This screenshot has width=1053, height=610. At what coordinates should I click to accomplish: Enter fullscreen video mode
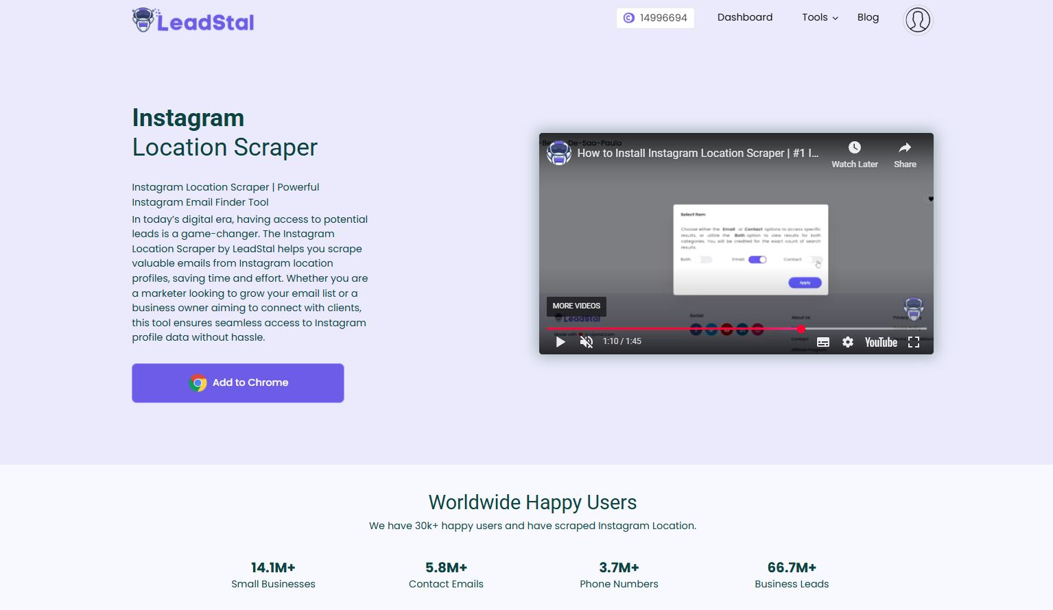[x=914, y=342]
